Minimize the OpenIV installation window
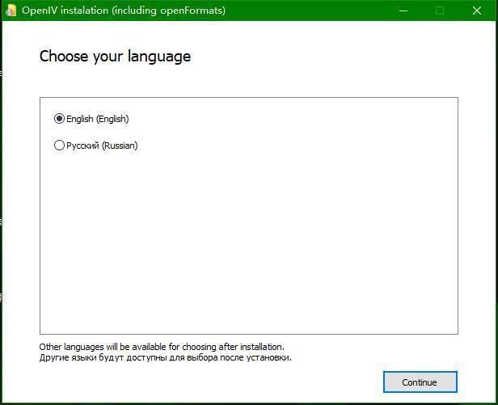Screen dimensions: 498x405 tap(403, 11)
